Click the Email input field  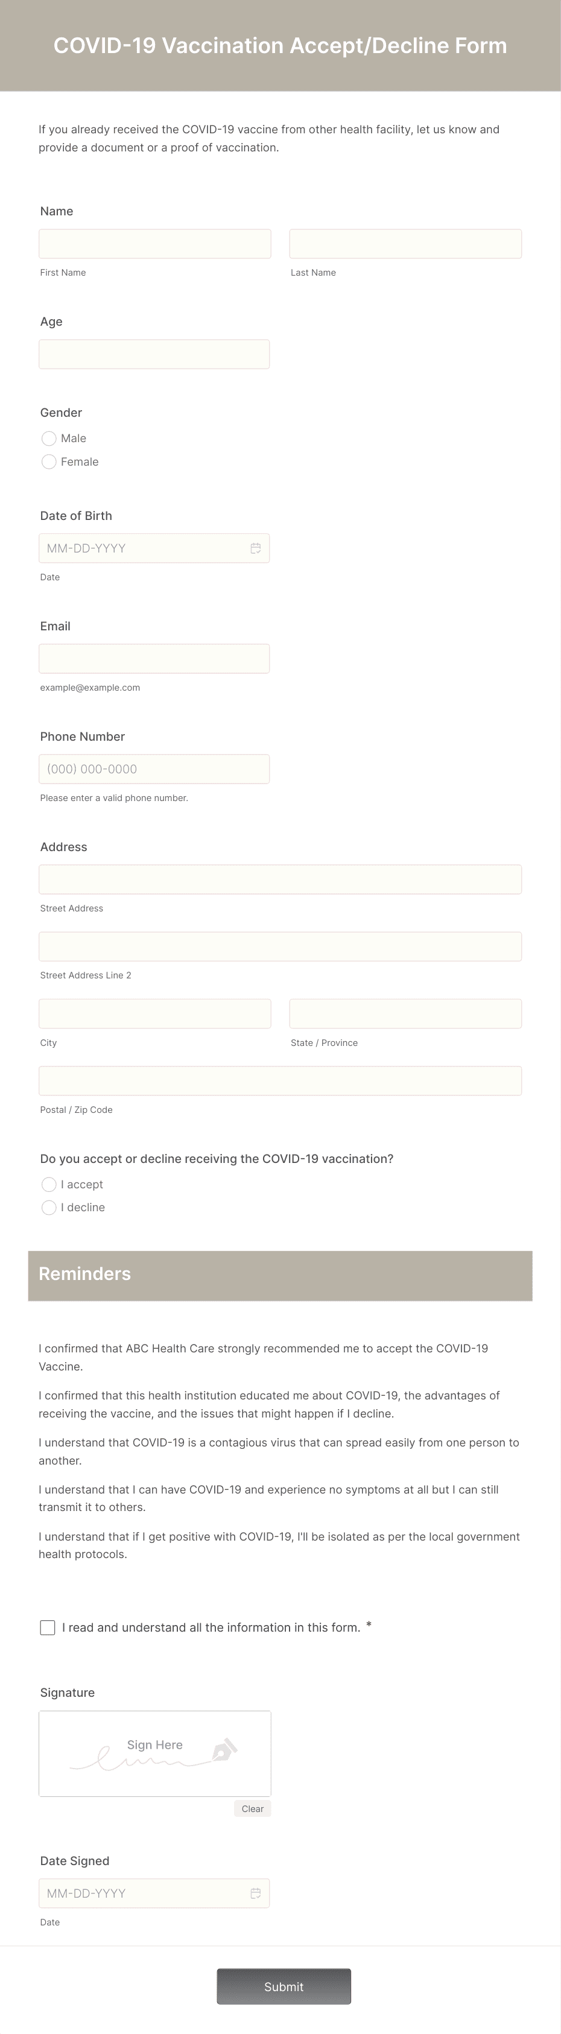154,659
